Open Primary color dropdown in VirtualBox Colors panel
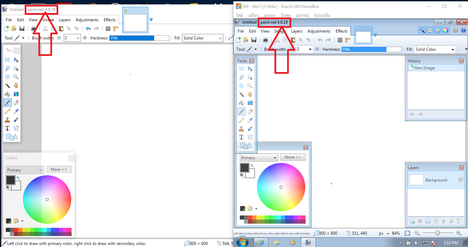 259,158
